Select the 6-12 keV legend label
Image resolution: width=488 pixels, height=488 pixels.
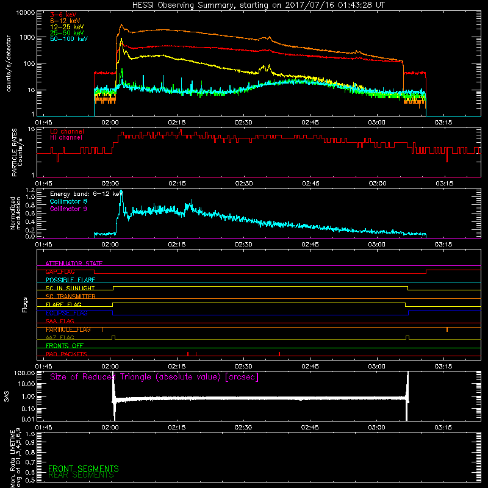(65, 21)
